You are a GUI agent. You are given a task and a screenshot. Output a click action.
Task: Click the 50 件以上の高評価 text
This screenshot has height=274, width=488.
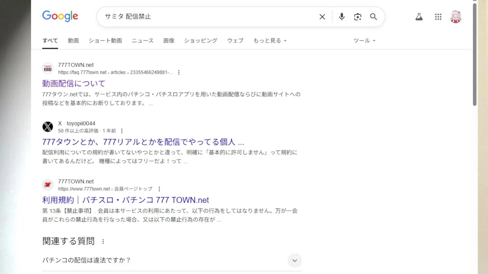click(79, 131)
